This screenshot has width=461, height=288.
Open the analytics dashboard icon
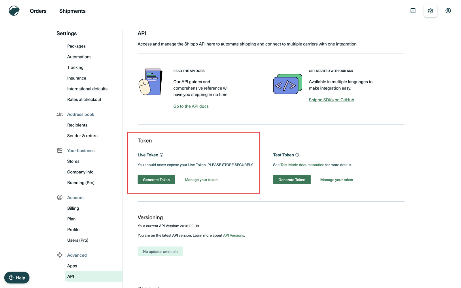click(x=413, y=11)
